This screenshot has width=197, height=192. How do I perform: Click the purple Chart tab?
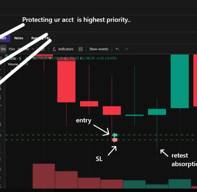point(5,38)
